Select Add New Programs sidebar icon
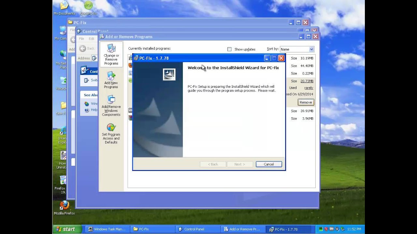Viewport: 417px width, 234px height. click(x=111, y=76)
